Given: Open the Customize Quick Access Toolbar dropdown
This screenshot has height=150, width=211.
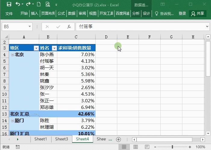Looking at the screenshot, I should point(56,5).
